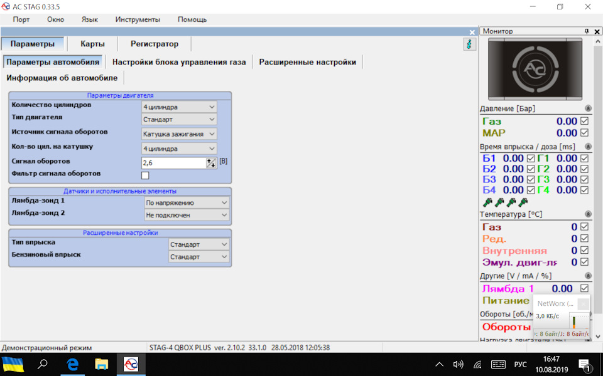Screen dimensions: 603x376
Task: Open the Информация об автомобиле tab
Action: pyautogui.click(x=62, y=78)
